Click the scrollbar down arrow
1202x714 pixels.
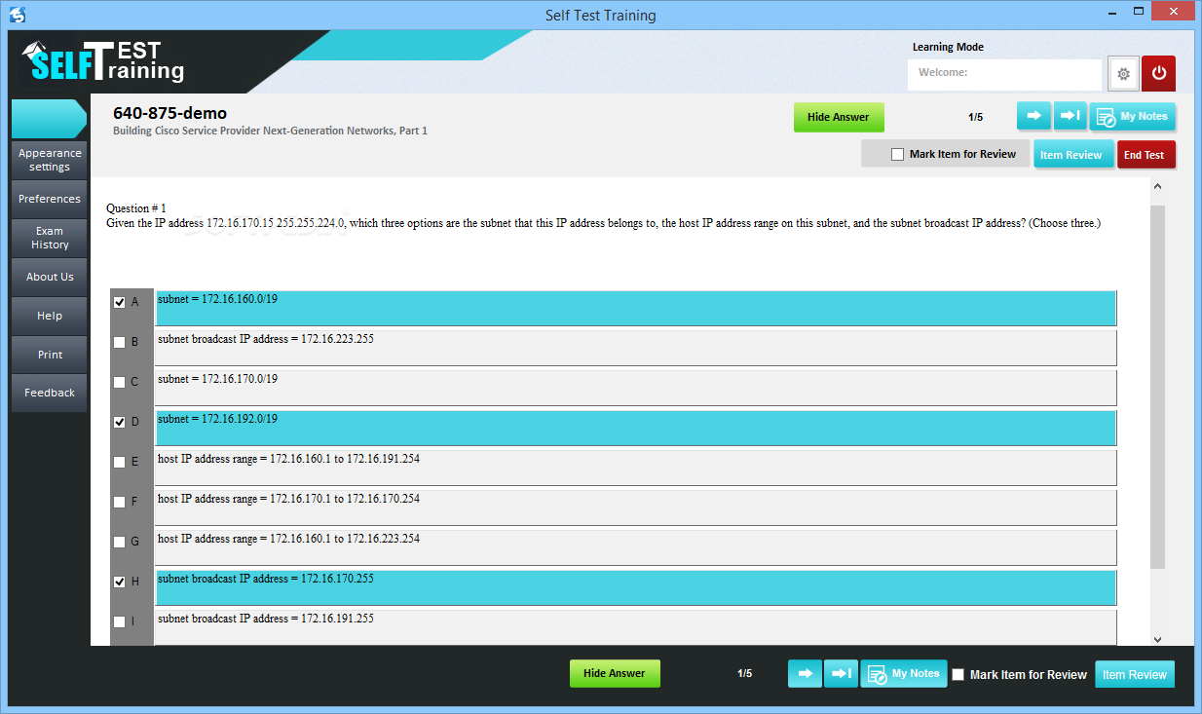pyautogui.click(x=1157, y=639)
